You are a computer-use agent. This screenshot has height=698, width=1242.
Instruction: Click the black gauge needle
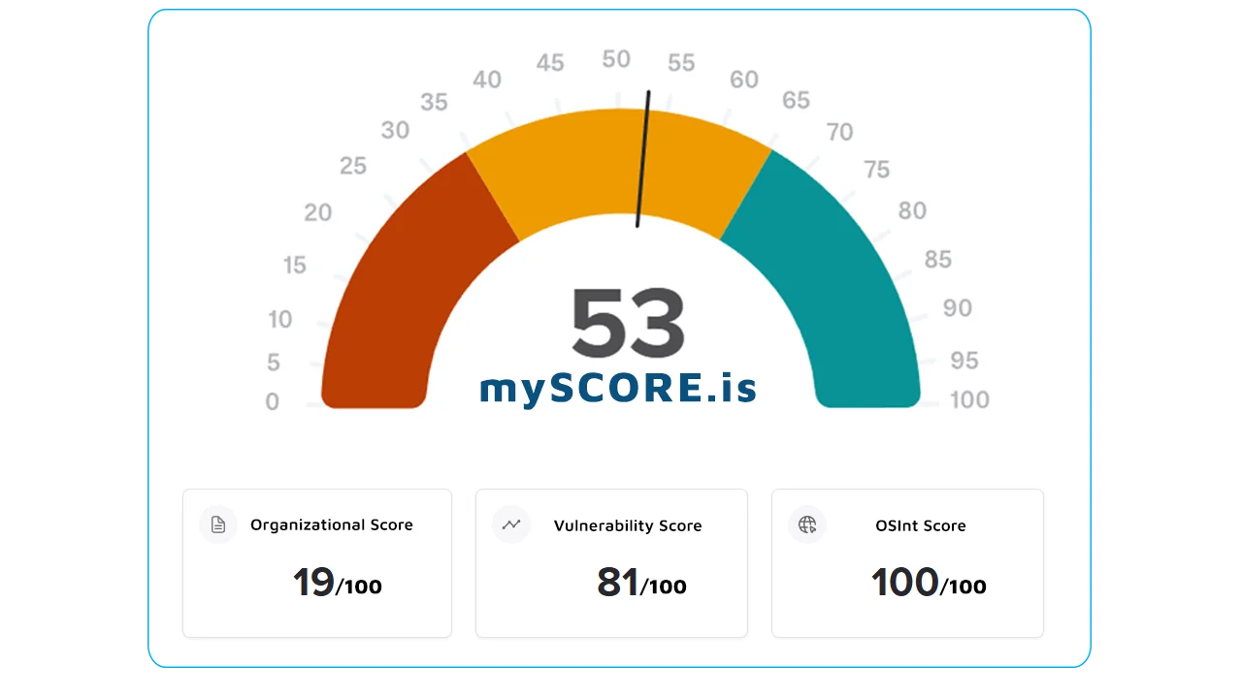click(643, 159)
